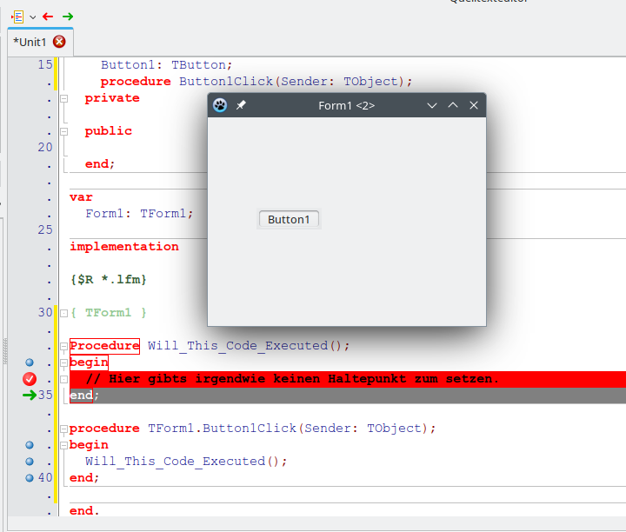Screen dimensions: 626x532
Task: Collapse the TForm1.Button1Click procedure fold
Action: coord(63,429)
